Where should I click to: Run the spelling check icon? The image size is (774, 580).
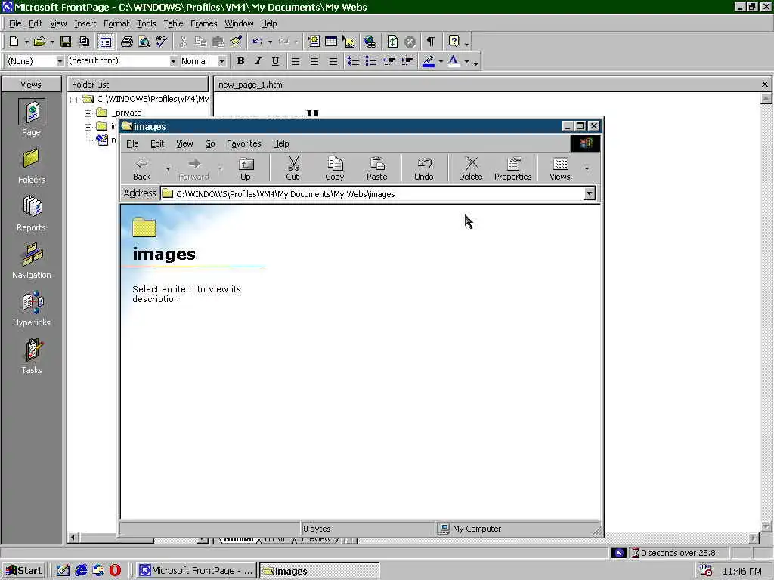coord(162,42)
